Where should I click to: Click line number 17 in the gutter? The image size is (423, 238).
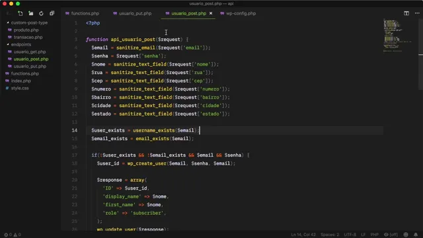75,155
